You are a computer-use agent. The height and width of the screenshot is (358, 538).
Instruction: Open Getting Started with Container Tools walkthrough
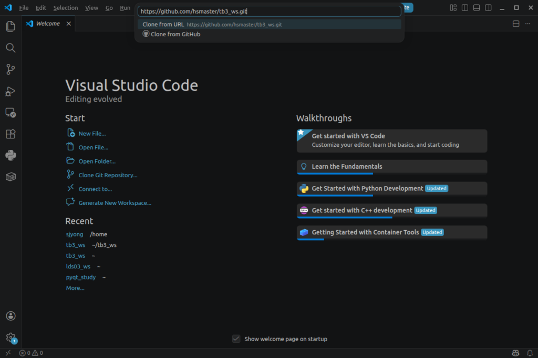[x=392, y=232]
